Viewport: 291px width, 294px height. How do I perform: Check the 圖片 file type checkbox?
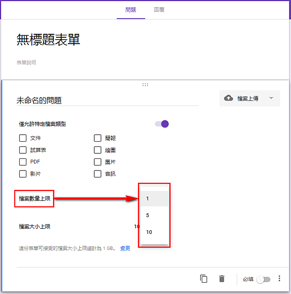point(98,162)
